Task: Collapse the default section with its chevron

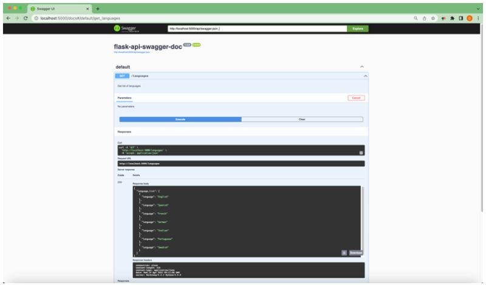Action: point(361,67)
